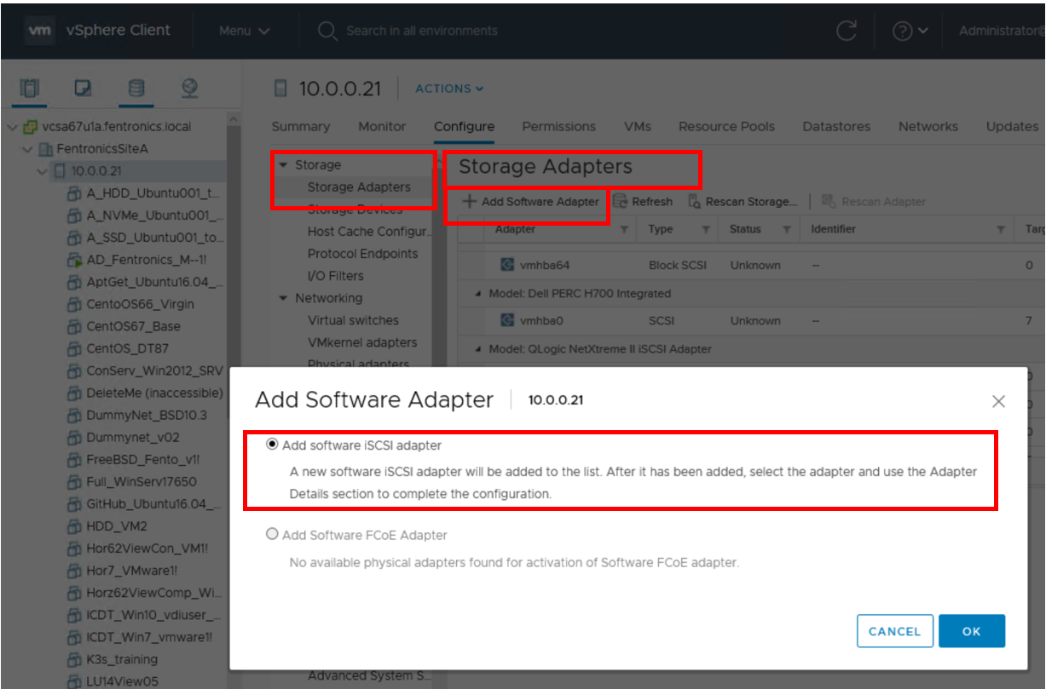Open the ACTIONS dropdown
The image size is (1046, 689).
coord(449,89)
